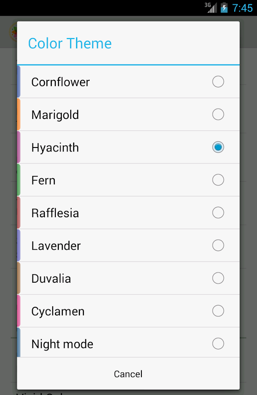The height and width of the screenshot is (395, 257).
Task: Select the Rafflesia radio button
Action: (218, 212)
